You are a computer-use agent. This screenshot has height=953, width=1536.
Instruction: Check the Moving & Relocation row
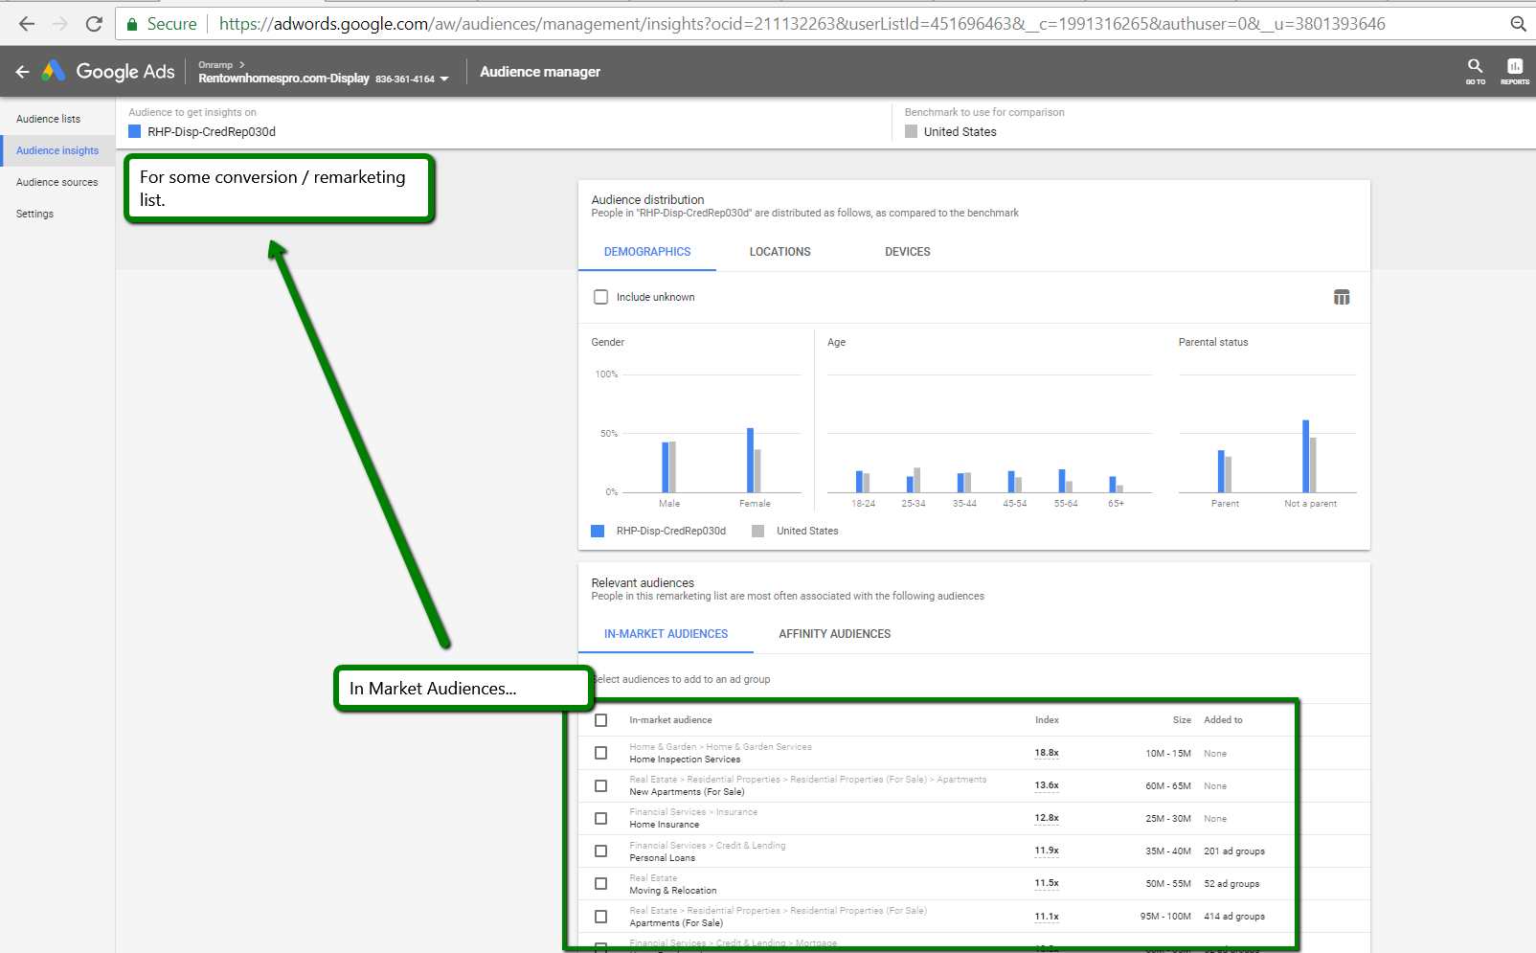pyautogui.click(x=600, y=883)
